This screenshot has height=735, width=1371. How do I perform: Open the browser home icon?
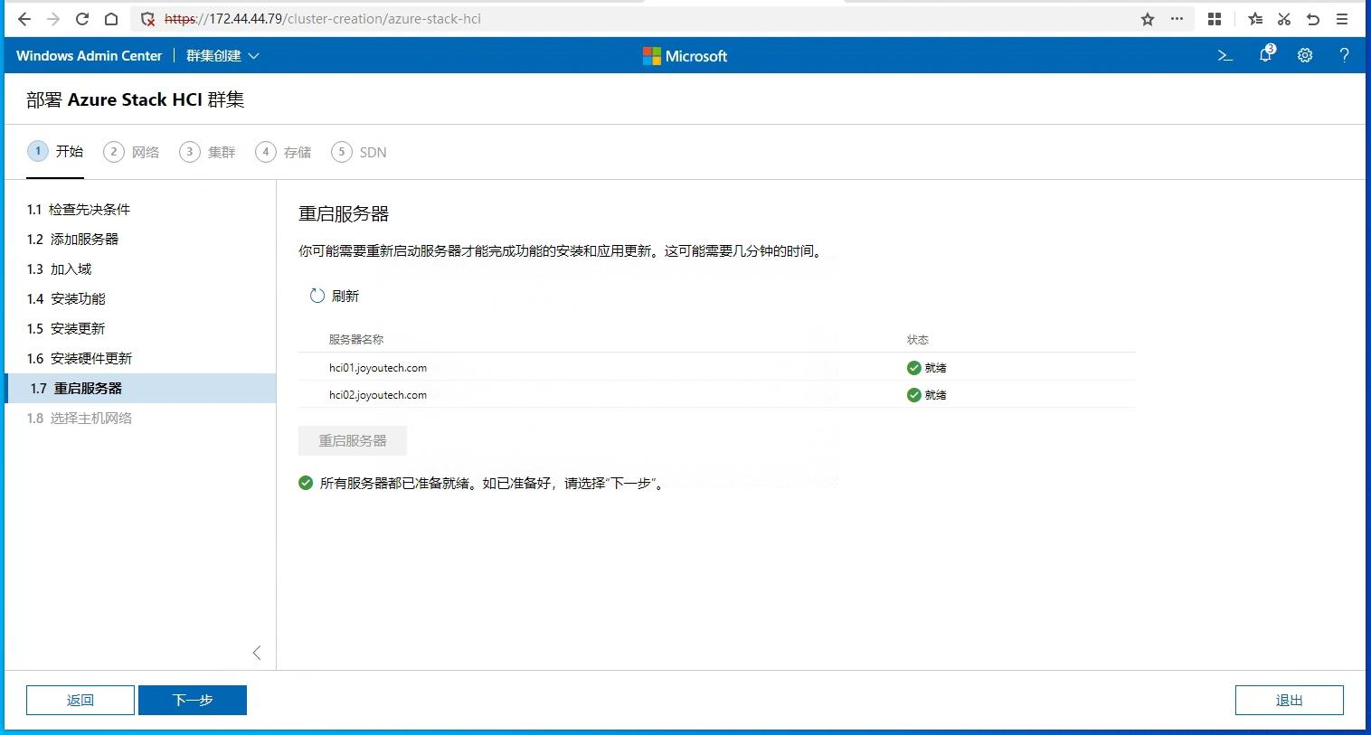(110, 19)
